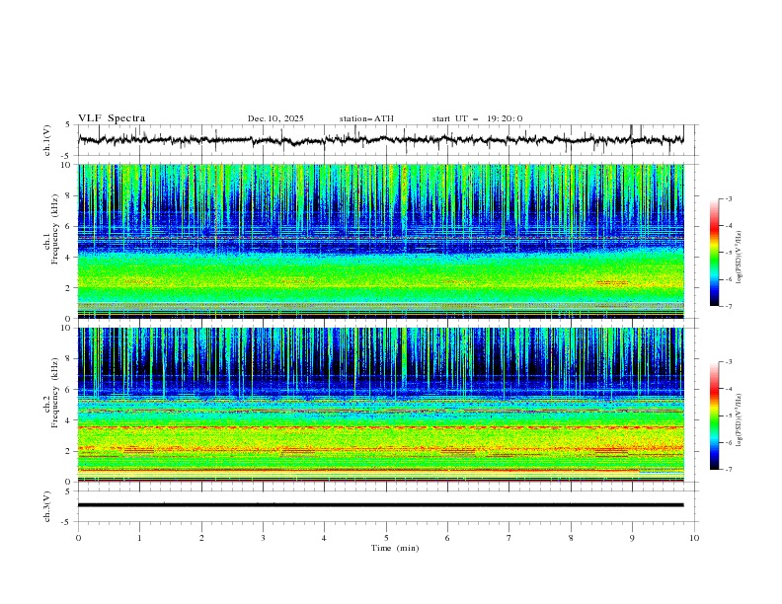Click the ch.2 PSD color bar

pyautogui.click(x=714, y=415)
